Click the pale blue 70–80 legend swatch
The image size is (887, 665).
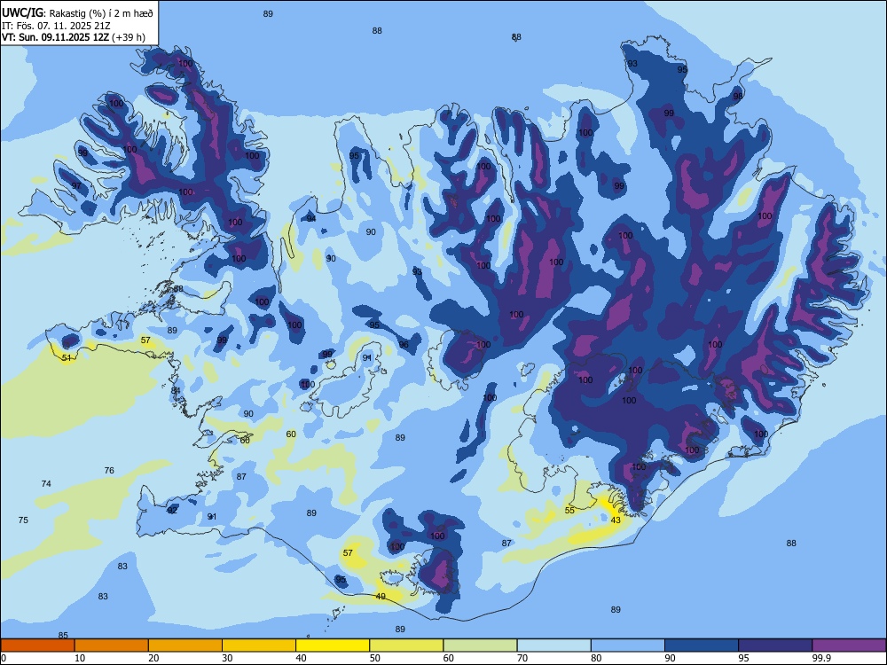click(x=553, y=645)
